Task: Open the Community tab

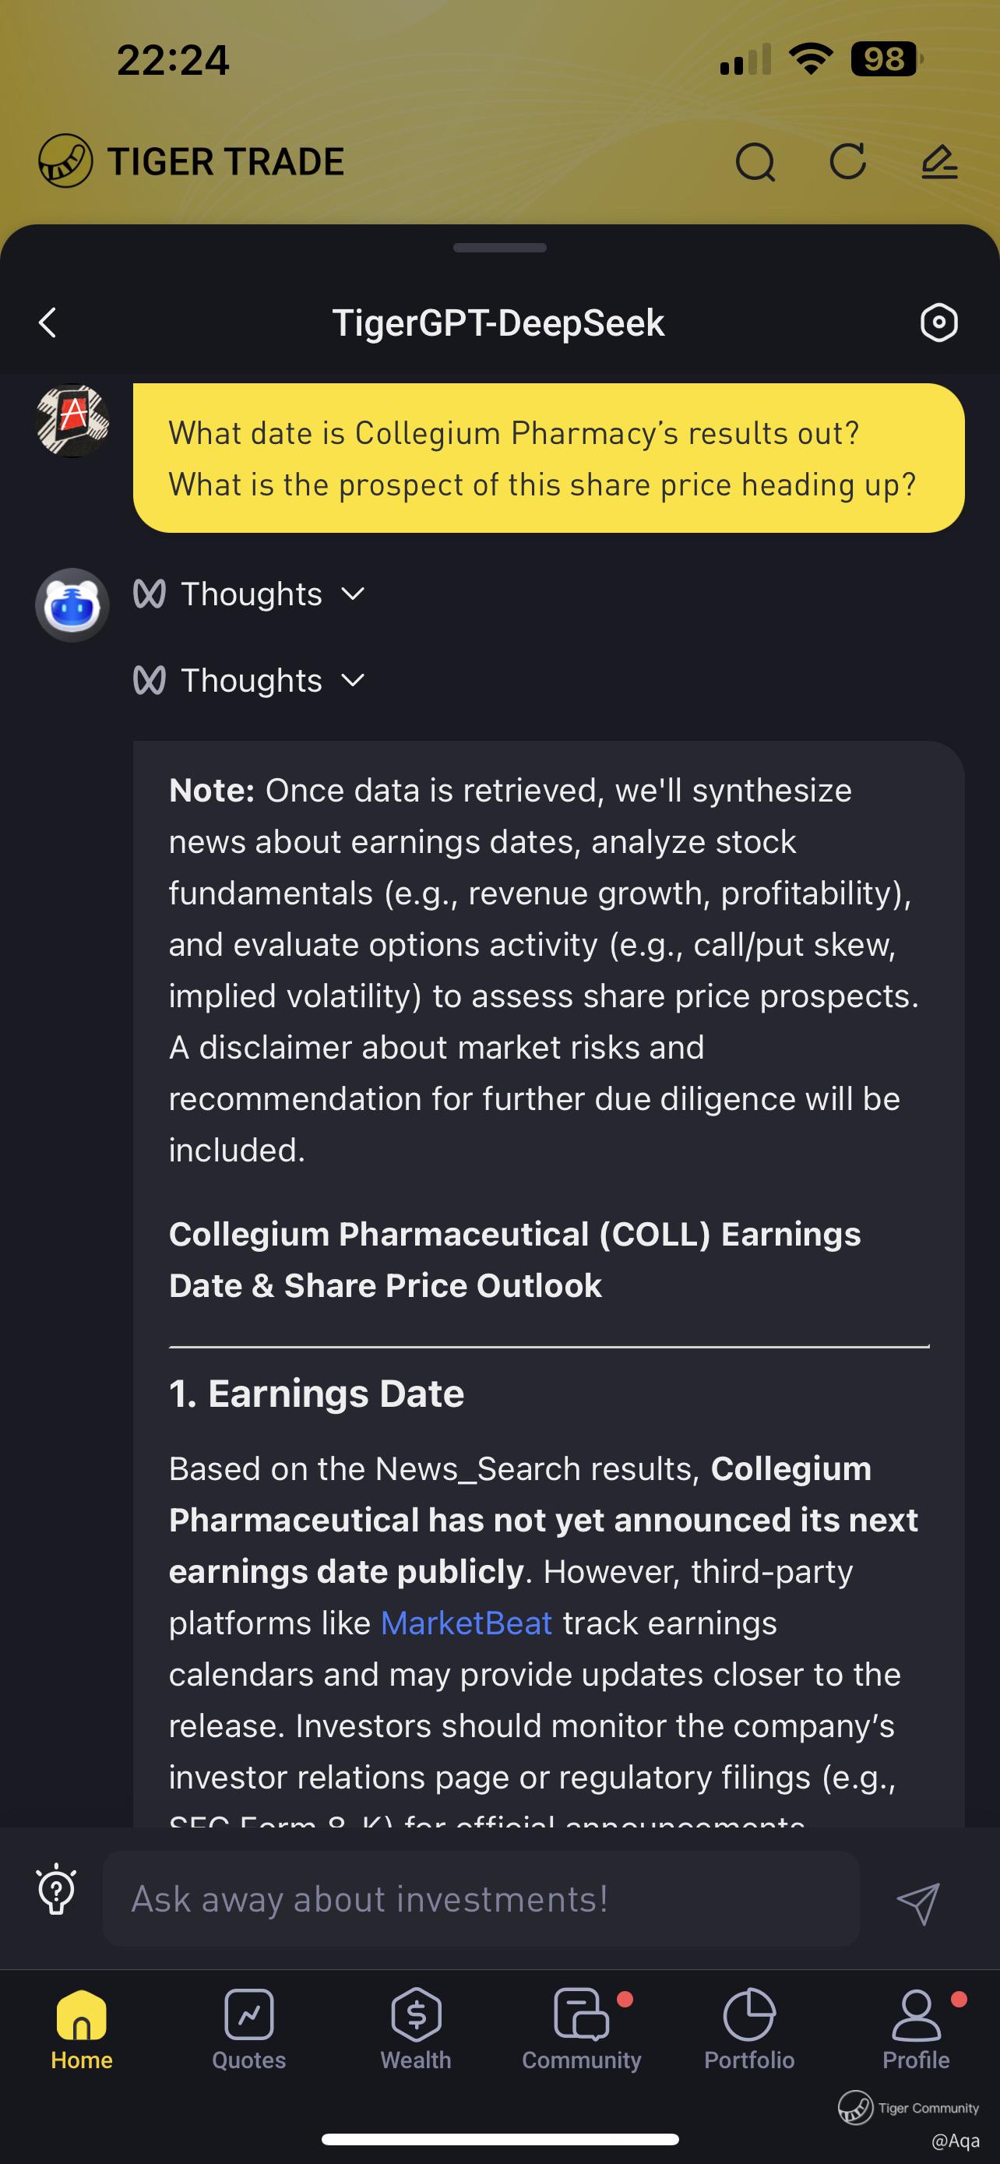Action: [x=581, y=2029]
